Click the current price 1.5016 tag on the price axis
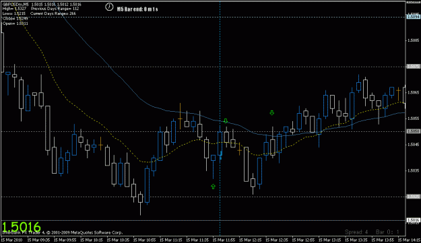Image resolution: width=421 pixels, height=243 pixels. (413, 220)
